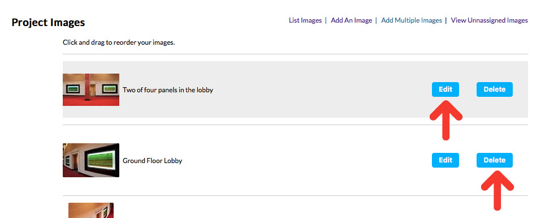Click the caption Two of four panels in the lobby
545x218 pixels.
tap(168, 90)
